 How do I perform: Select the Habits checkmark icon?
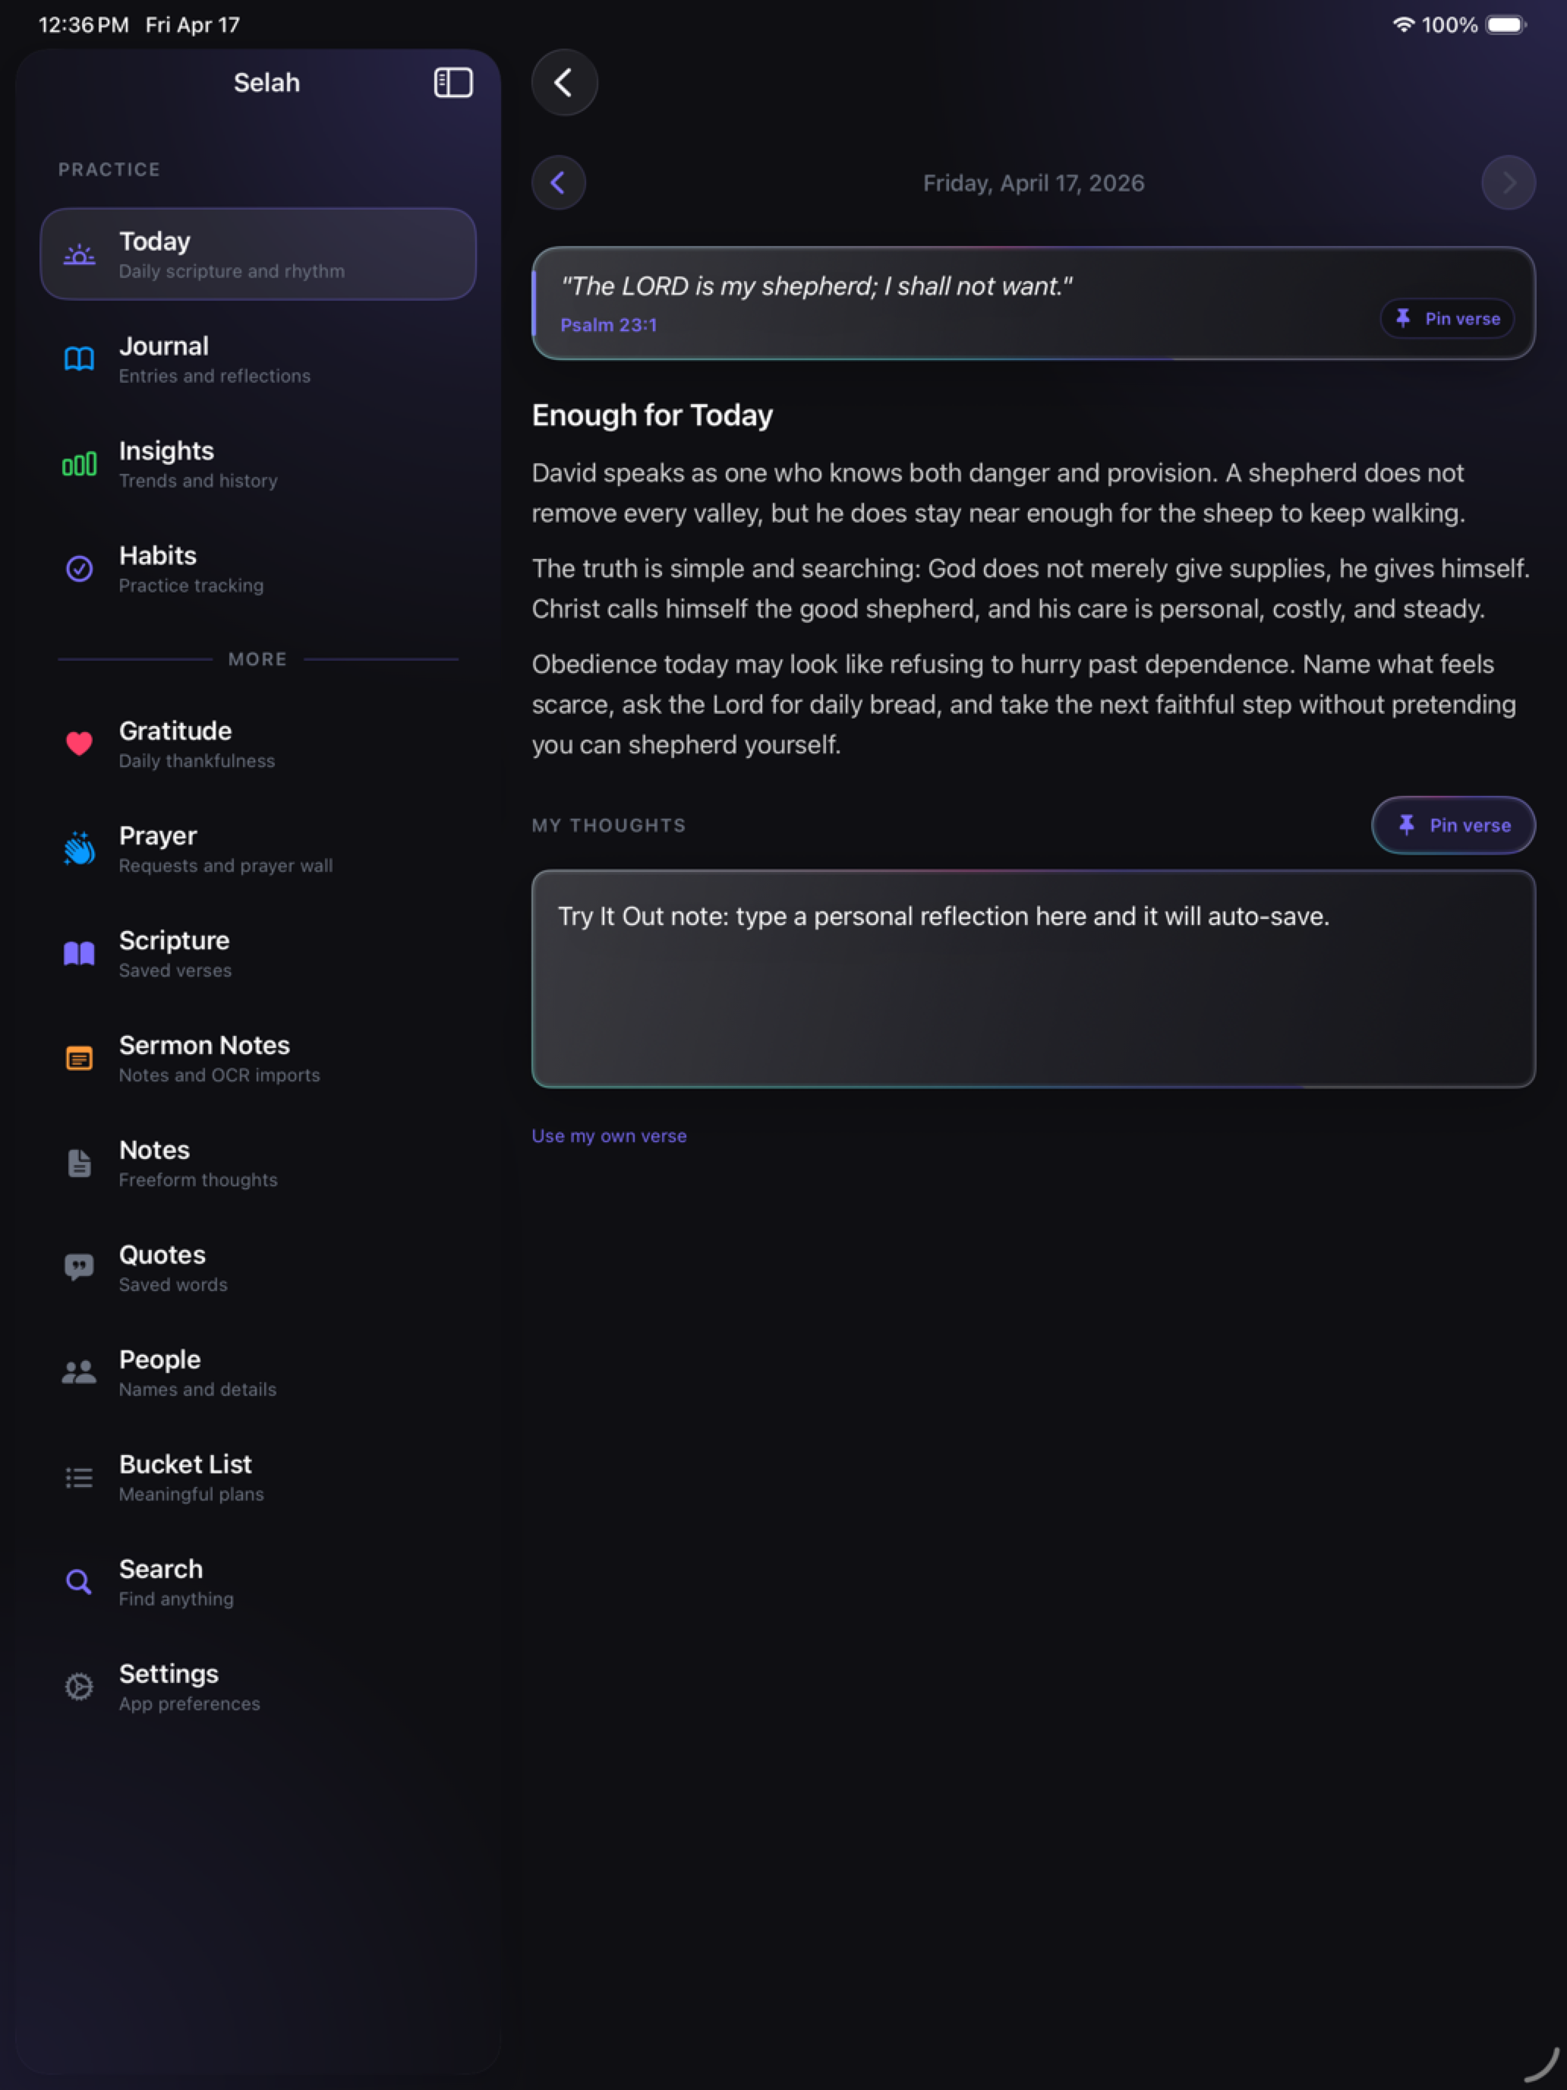coord(80,568)
